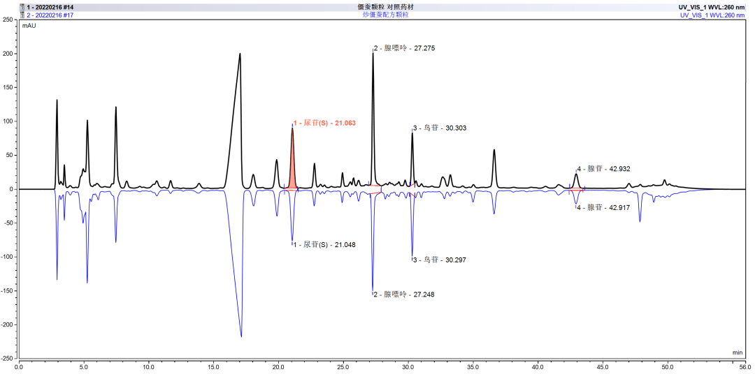Image resolution: width=755 pixels, height=374 pixels.
Task: Click the icon beside injection 20220216 #14
Action: click(x=22, y=7)
